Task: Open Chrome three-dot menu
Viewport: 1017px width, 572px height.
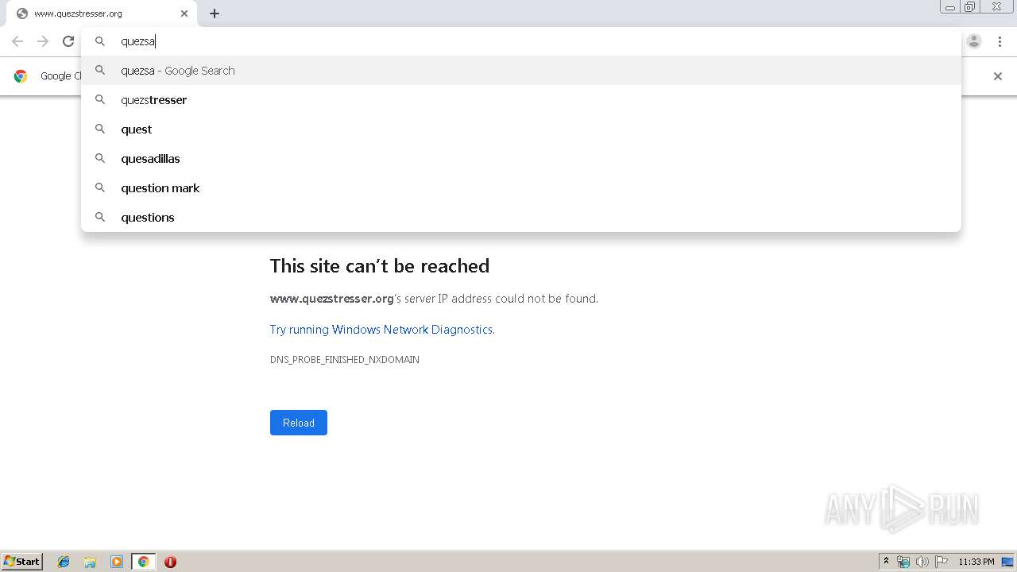Action: (x=1000, y=41)
